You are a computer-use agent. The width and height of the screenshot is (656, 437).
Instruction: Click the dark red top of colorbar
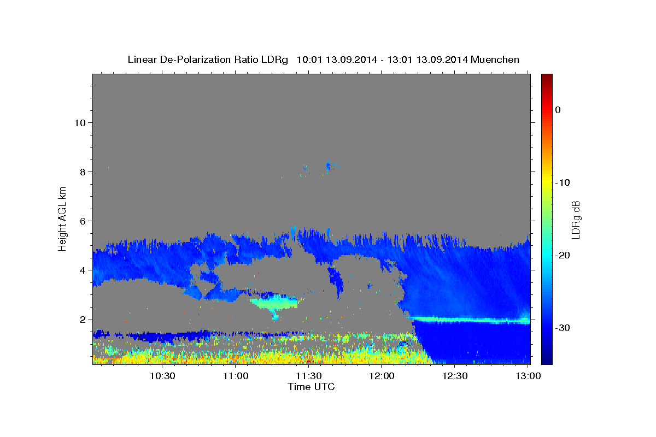pos(547,78)
